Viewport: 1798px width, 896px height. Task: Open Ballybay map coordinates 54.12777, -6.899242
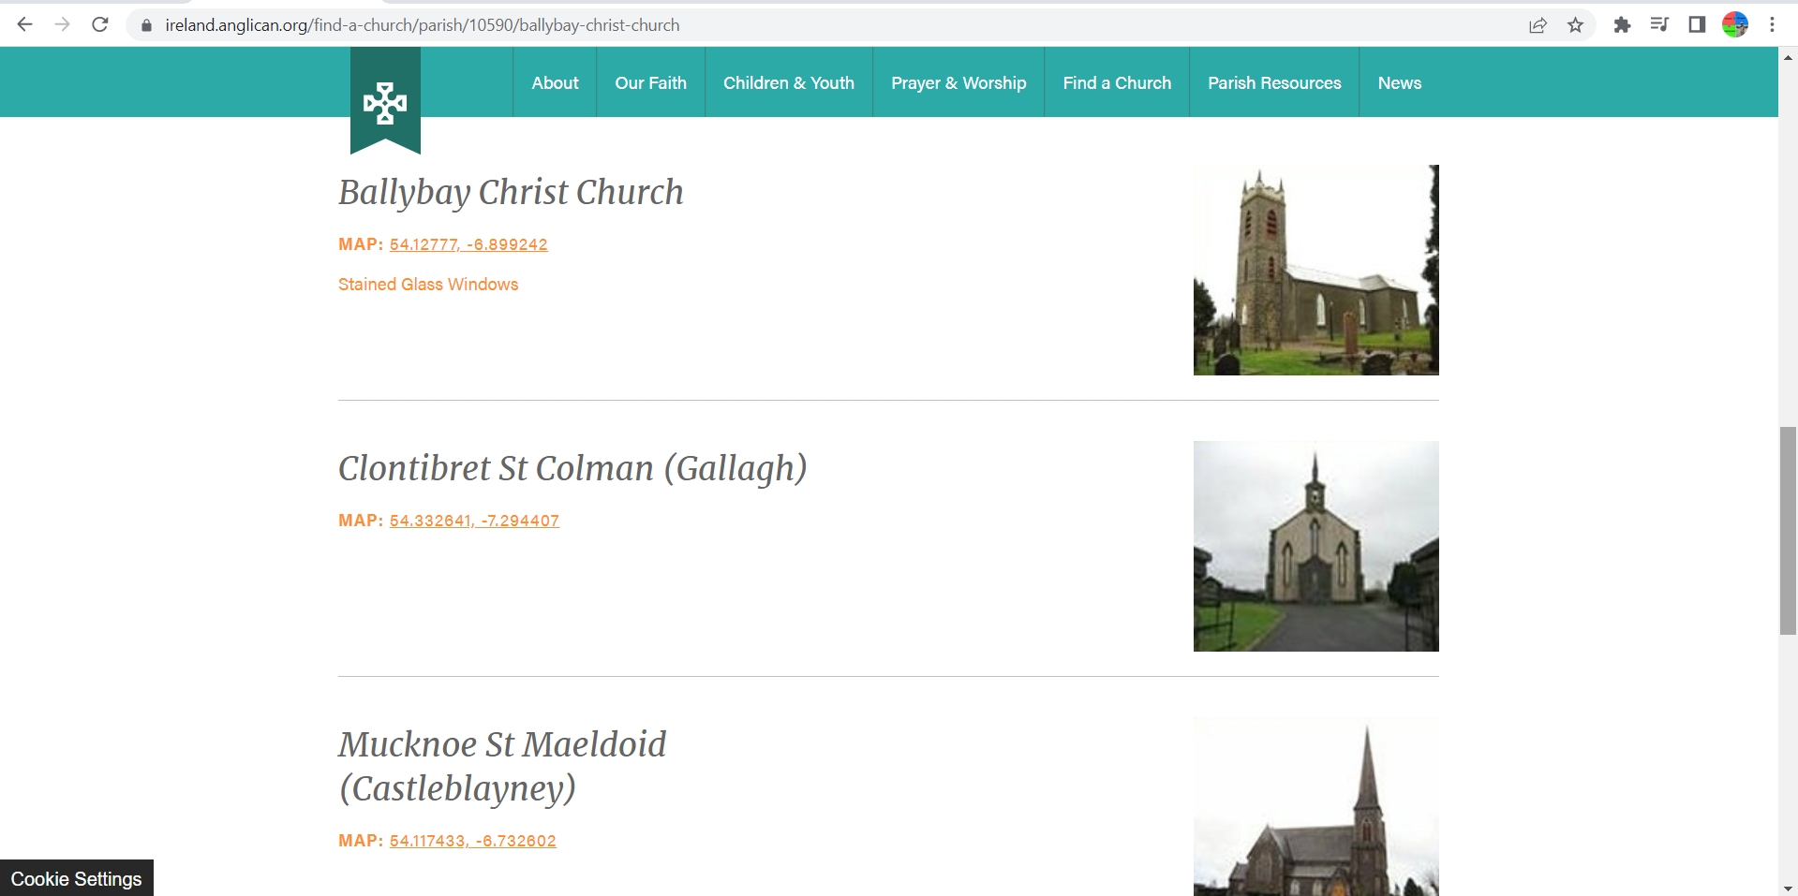point(468,244)
